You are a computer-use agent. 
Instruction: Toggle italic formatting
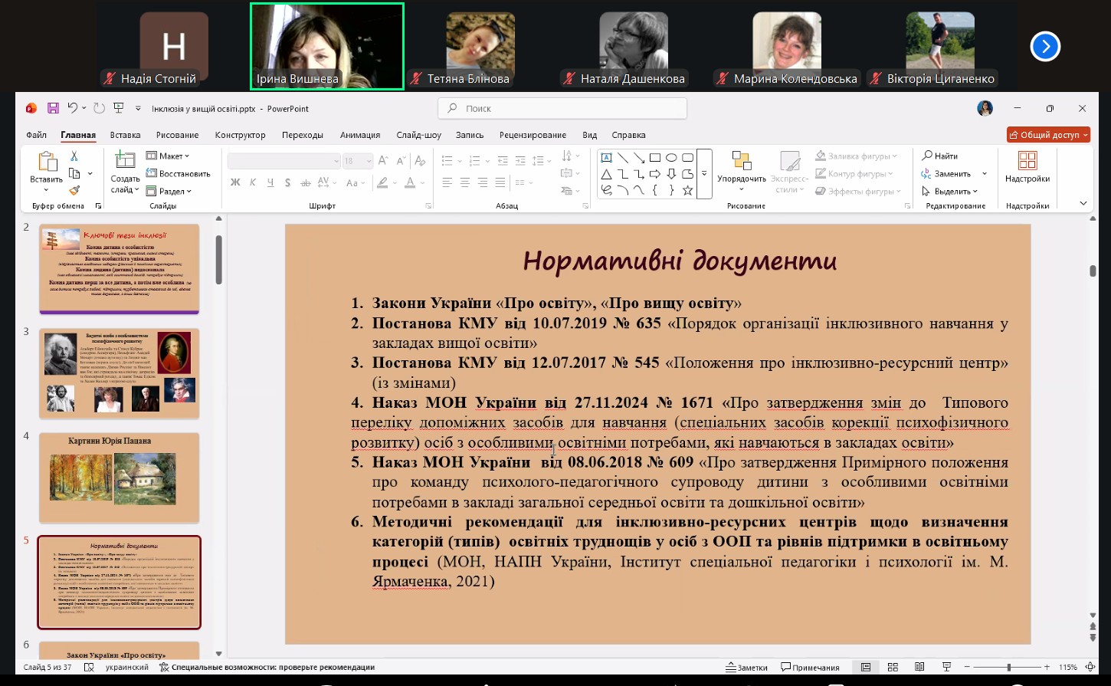(253, 182)
